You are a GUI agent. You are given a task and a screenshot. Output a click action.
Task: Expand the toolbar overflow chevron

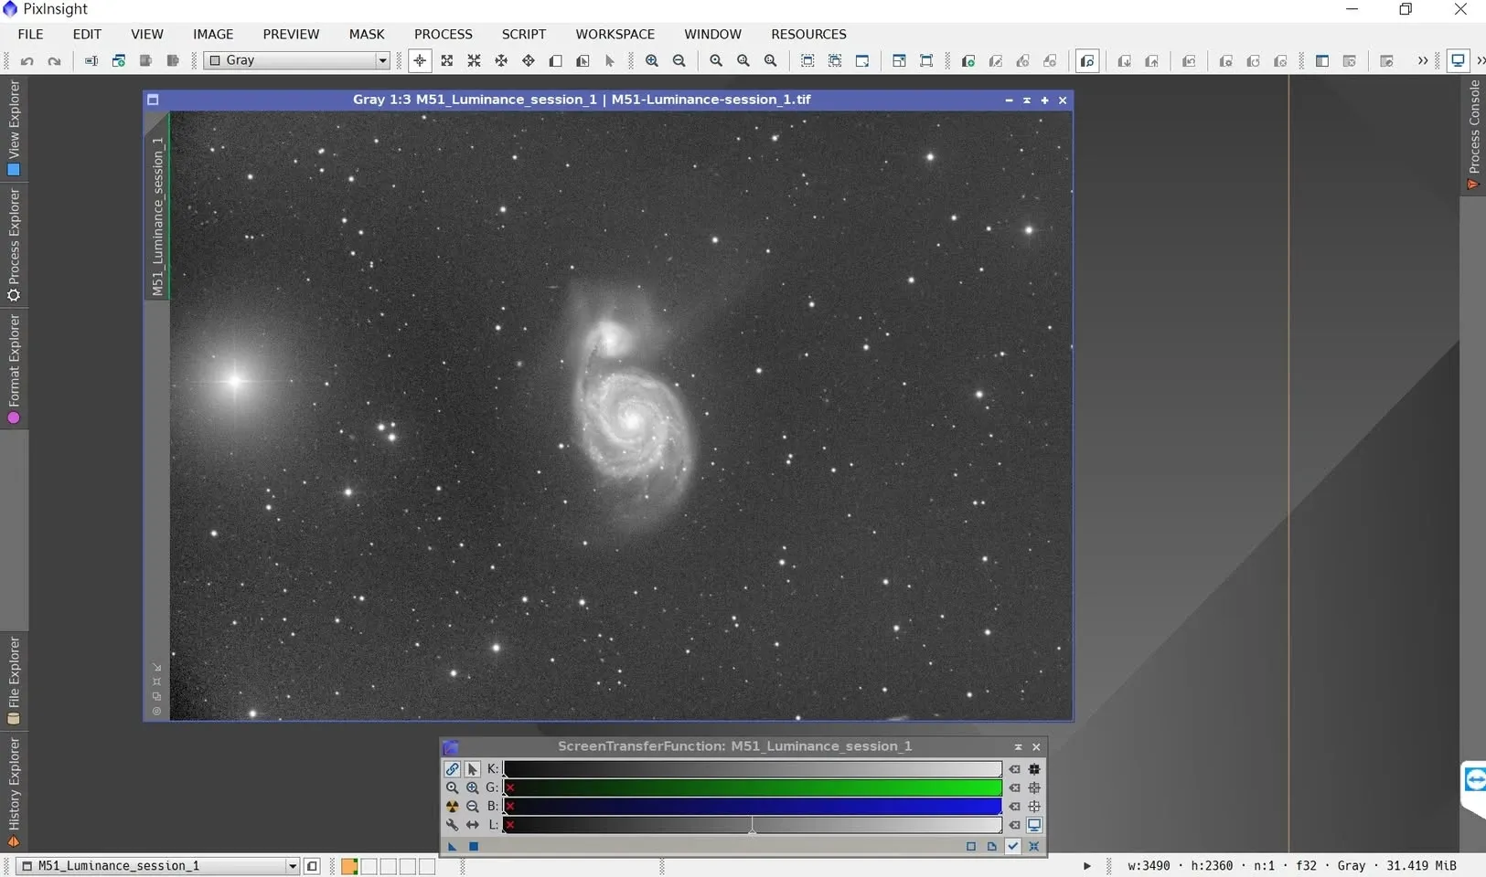pyautogui.click(x=1422, y=60)
